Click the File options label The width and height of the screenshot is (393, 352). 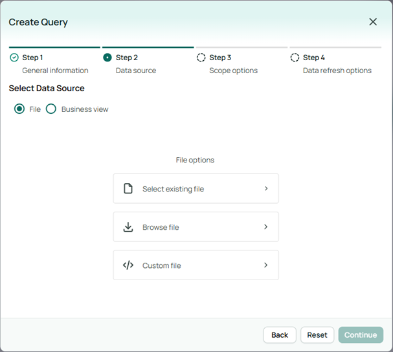coord(195,160)
